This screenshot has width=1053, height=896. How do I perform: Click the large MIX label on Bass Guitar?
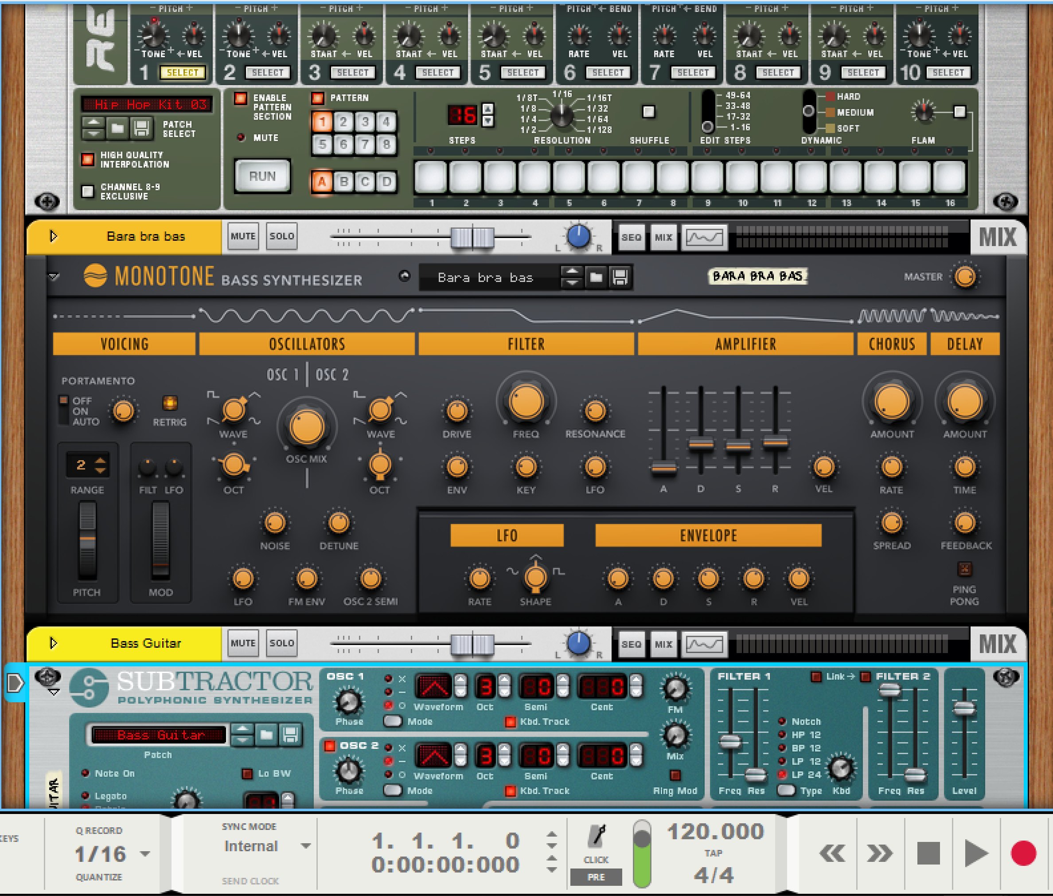pos(998,644)
